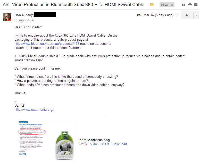The height and width of the screenshot is (162, 200).
Task: Click Dan Q's profile picture
Action: 7,17
